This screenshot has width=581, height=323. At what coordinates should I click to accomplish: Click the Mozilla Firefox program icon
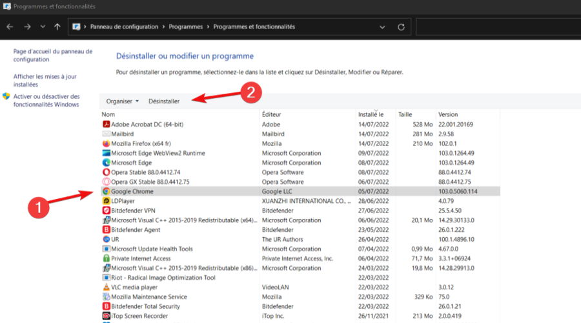coord(107,143)
